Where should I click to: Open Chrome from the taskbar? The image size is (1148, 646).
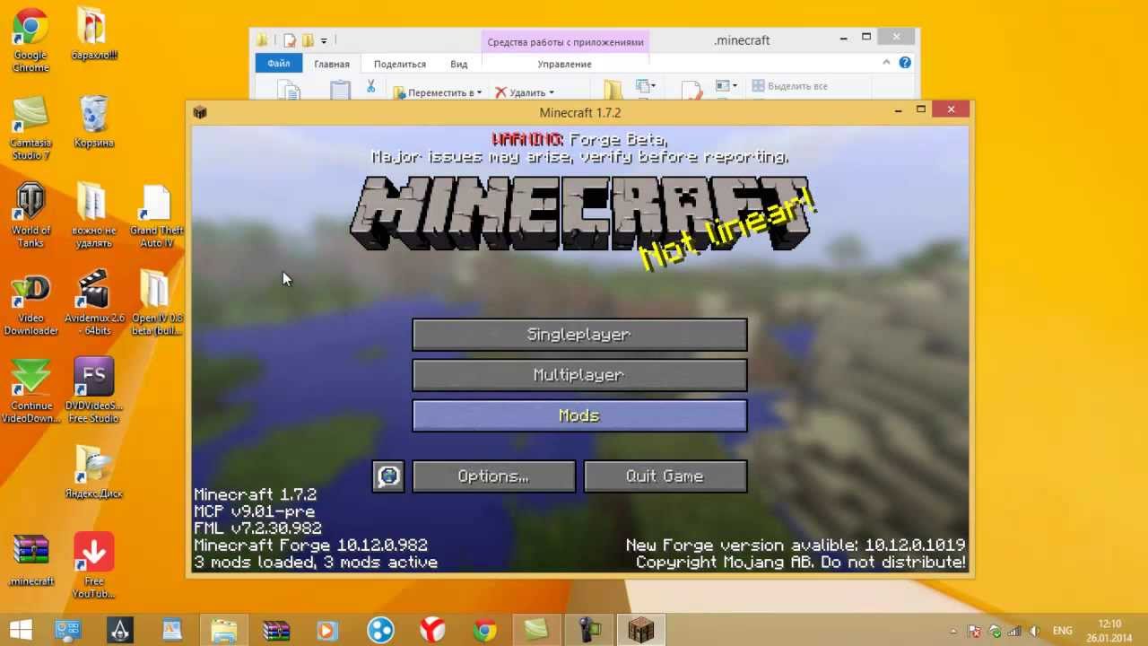[485, 630]
